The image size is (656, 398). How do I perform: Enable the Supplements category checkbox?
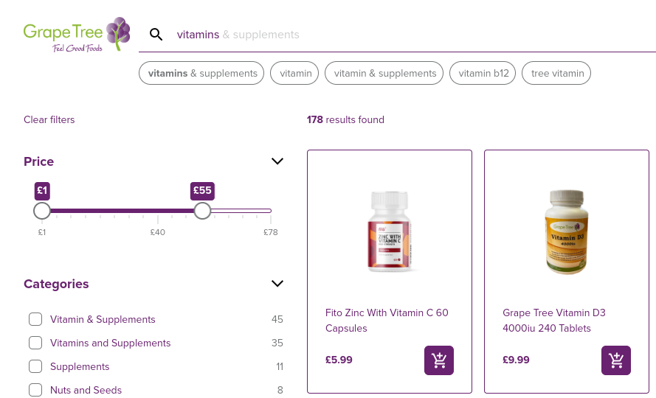(x=35, y=366)
